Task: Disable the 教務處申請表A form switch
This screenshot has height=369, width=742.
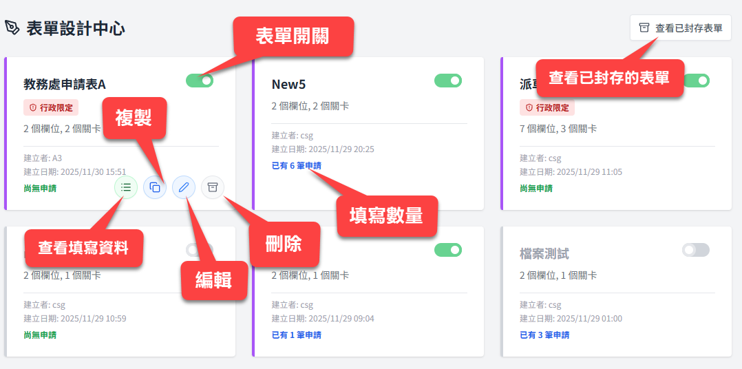Action: tap(200, 81)
